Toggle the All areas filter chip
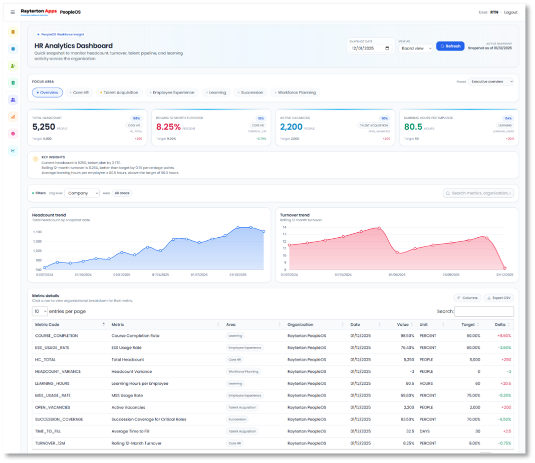The image size is (535, 463). [x=122, y=193]
